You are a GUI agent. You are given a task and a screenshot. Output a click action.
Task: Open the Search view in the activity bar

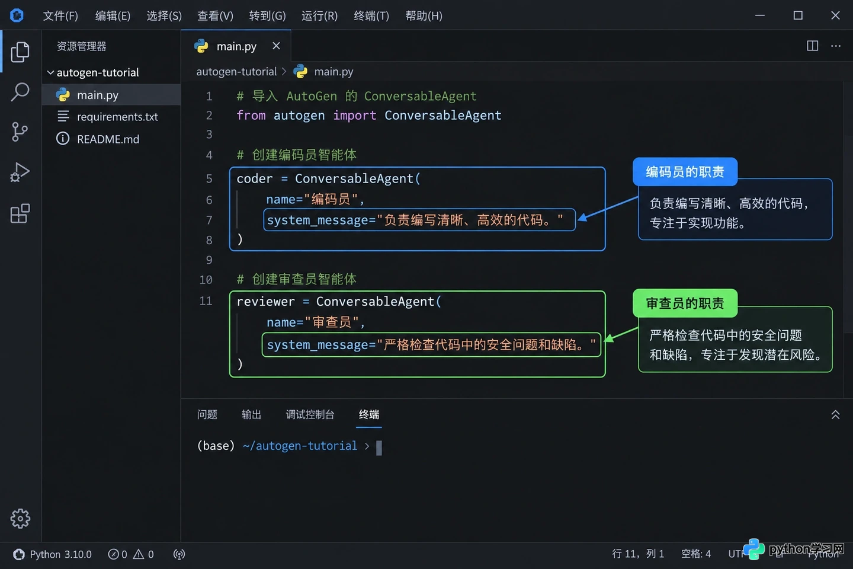pyautogui.click(x=20, y=92)
